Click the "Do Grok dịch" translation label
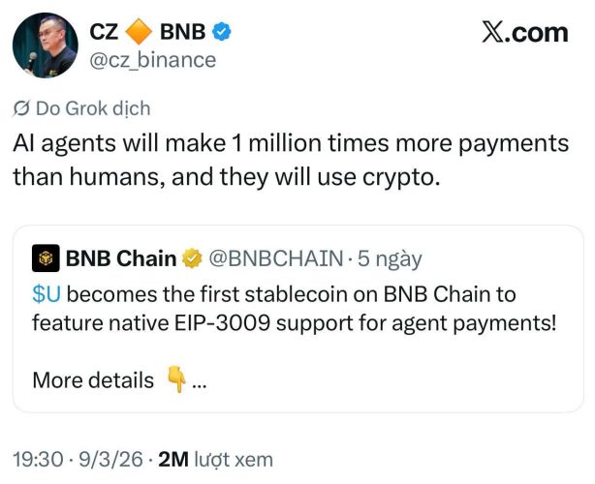The image size is (595, 484). click(92, 108)
